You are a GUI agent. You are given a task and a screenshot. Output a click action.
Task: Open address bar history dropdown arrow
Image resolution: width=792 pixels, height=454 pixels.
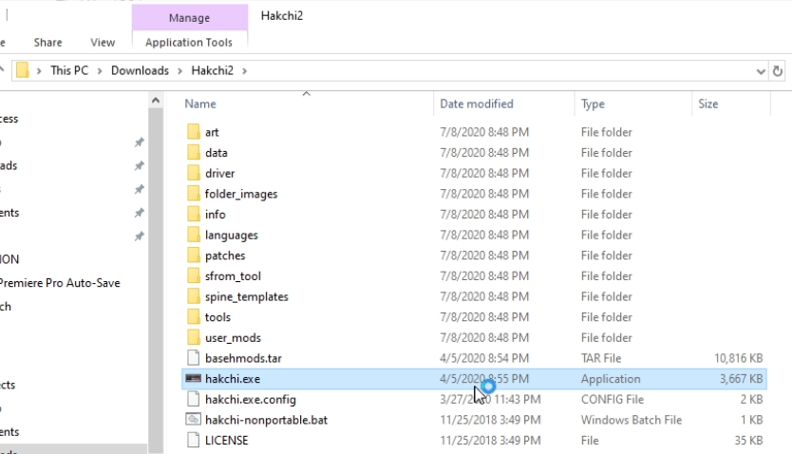coord(761,71)
